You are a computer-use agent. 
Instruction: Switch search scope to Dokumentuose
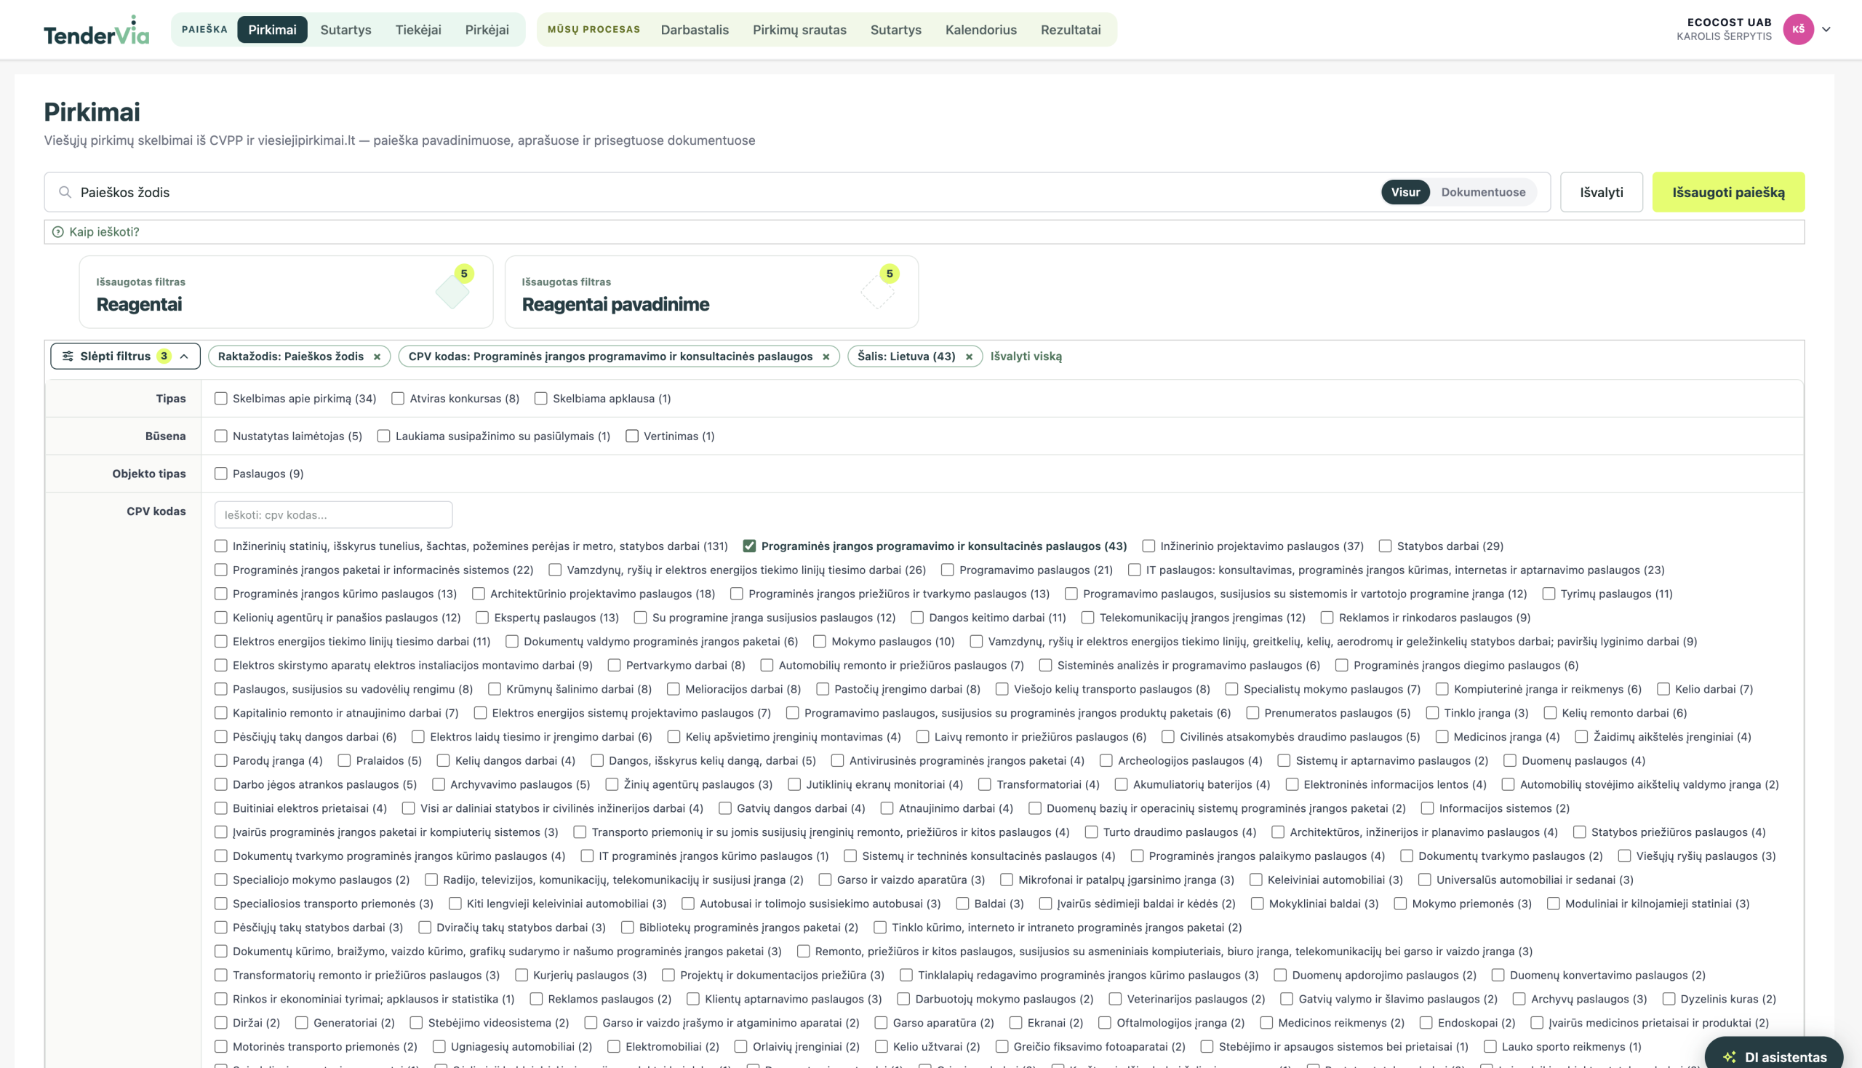click(1483, 192)
